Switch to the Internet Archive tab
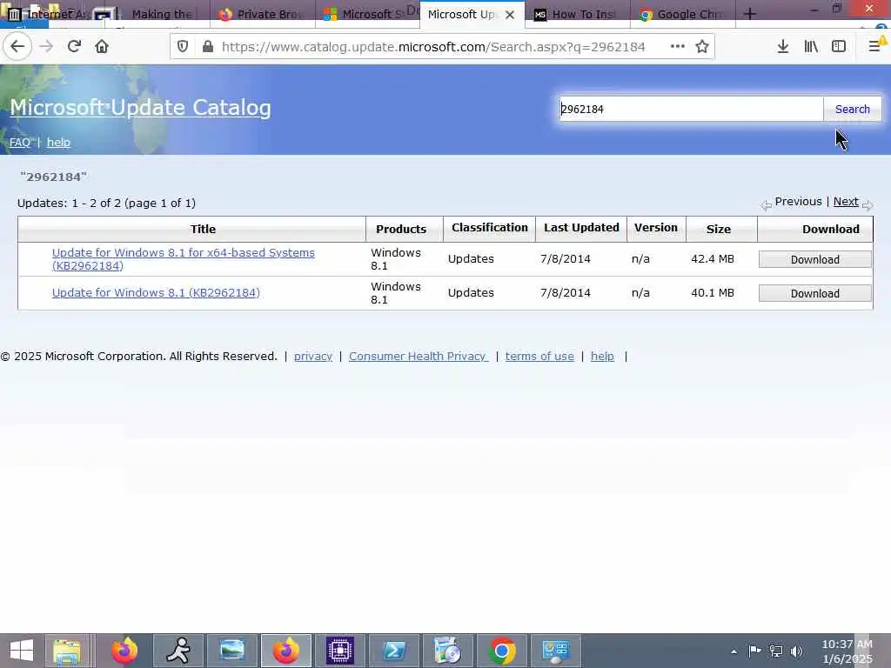The image size is (891, 668). tap(52, 14)
